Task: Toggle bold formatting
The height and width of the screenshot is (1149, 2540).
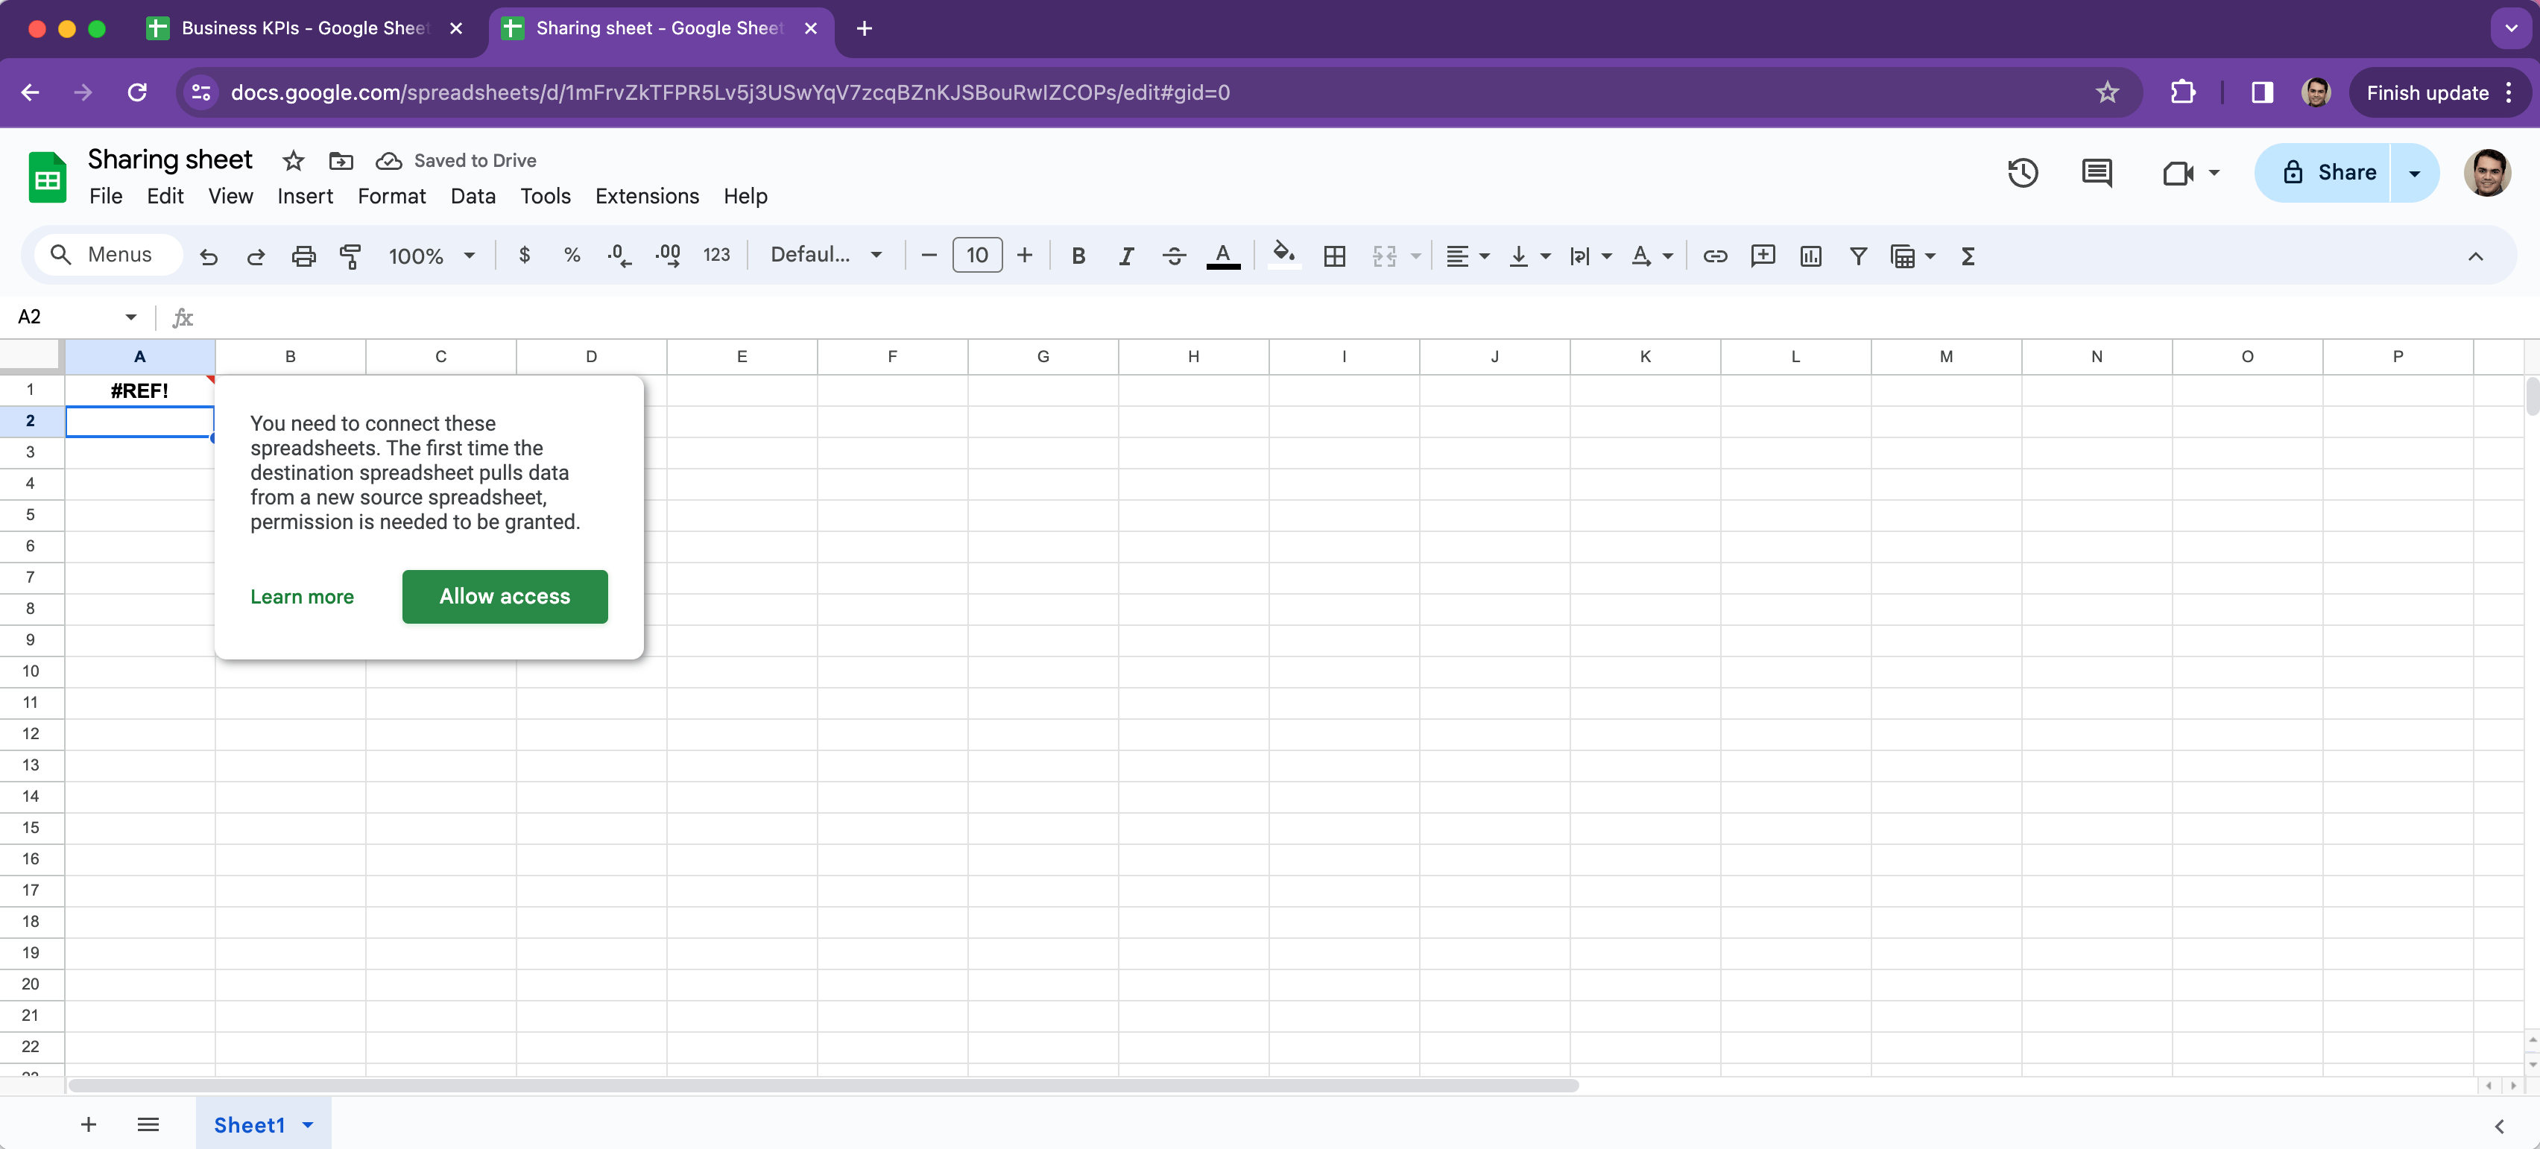Action: pos(1078,256)
